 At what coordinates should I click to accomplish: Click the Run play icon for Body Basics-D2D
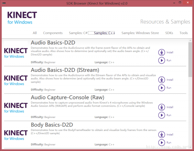[x=162, y=143]
